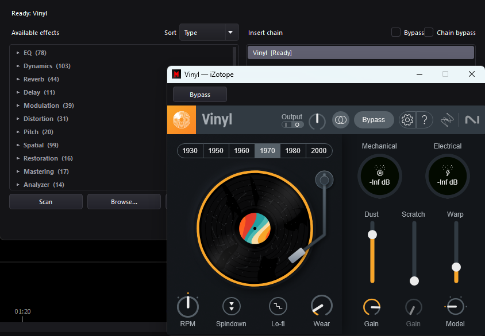This screenshot has width=485, height=336.
Task: Expand the Delay (11) category
Action: coord(18,92)
